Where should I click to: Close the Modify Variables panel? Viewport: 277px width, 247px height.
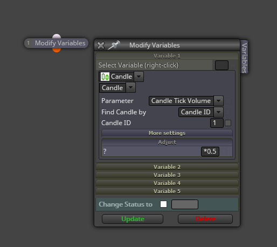pyautogui.click(x=101, y=45)
